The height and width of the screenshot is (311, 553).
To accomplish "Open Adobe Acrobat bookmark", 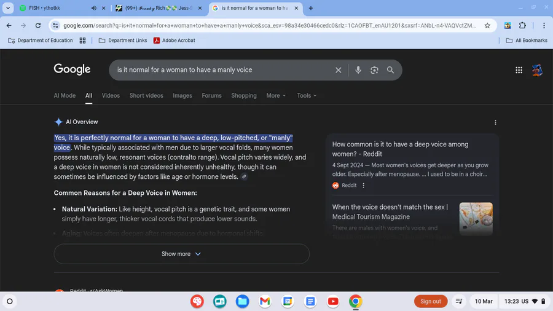I will (175, 41).
